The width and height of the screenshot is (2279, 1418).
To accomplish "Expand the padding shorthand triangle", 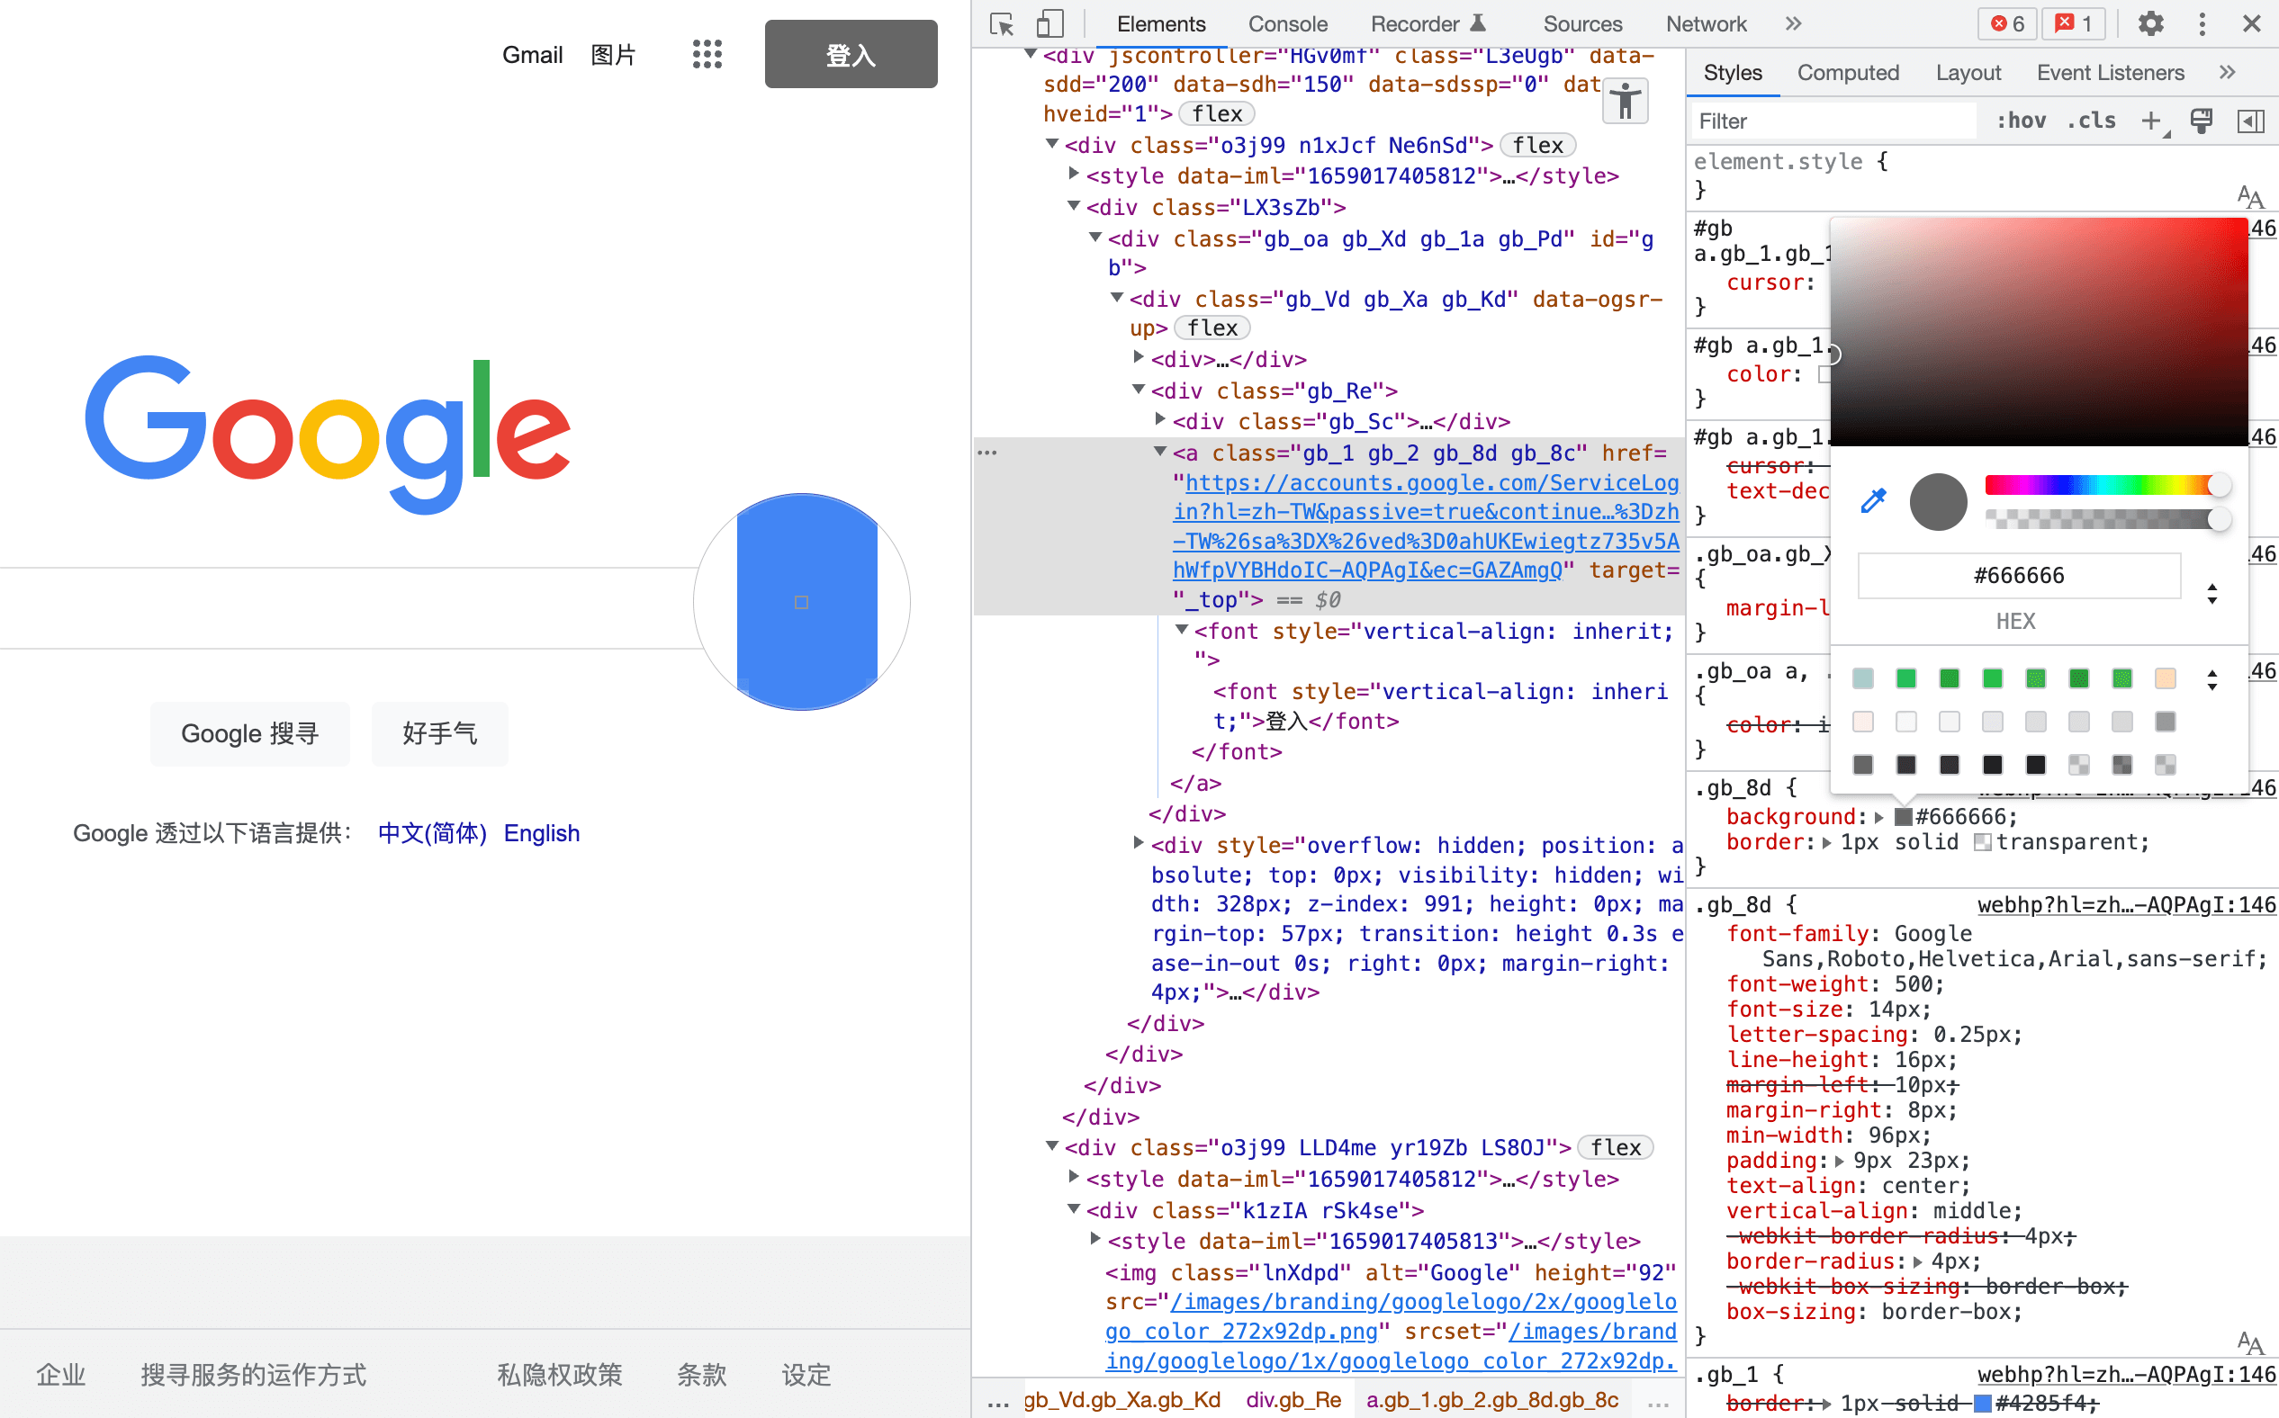I will 1839,1161.
